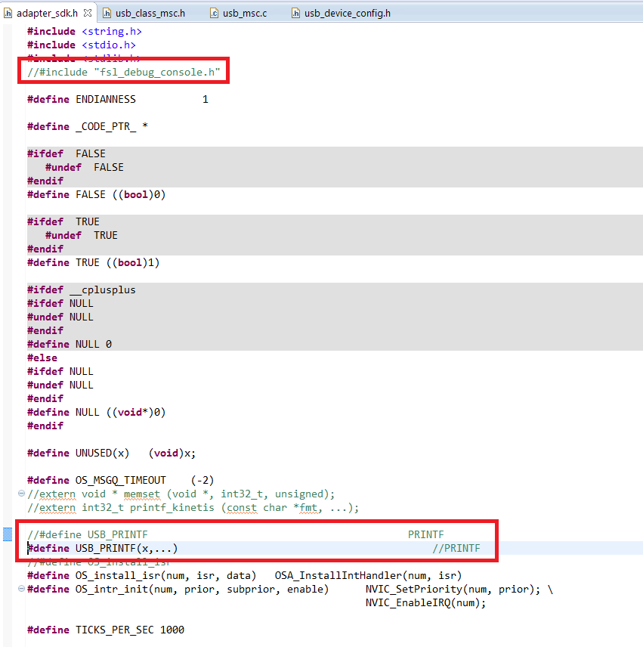Click the header icon on usb_class_msc.h tab

point(107,13)
